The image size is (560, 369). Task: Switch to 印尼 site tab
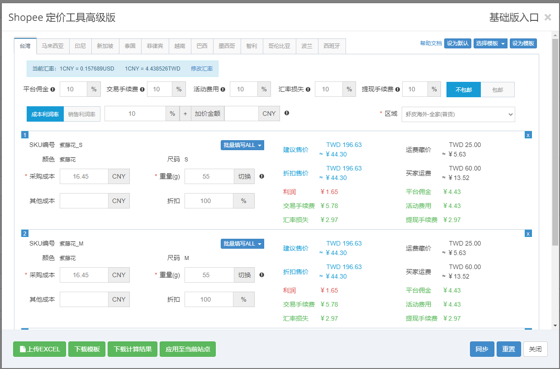click(81, 46)
